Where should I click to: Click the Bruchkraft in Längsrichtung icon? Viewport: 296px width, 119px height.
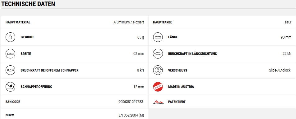pyautogui.click(x=158, y=54)
